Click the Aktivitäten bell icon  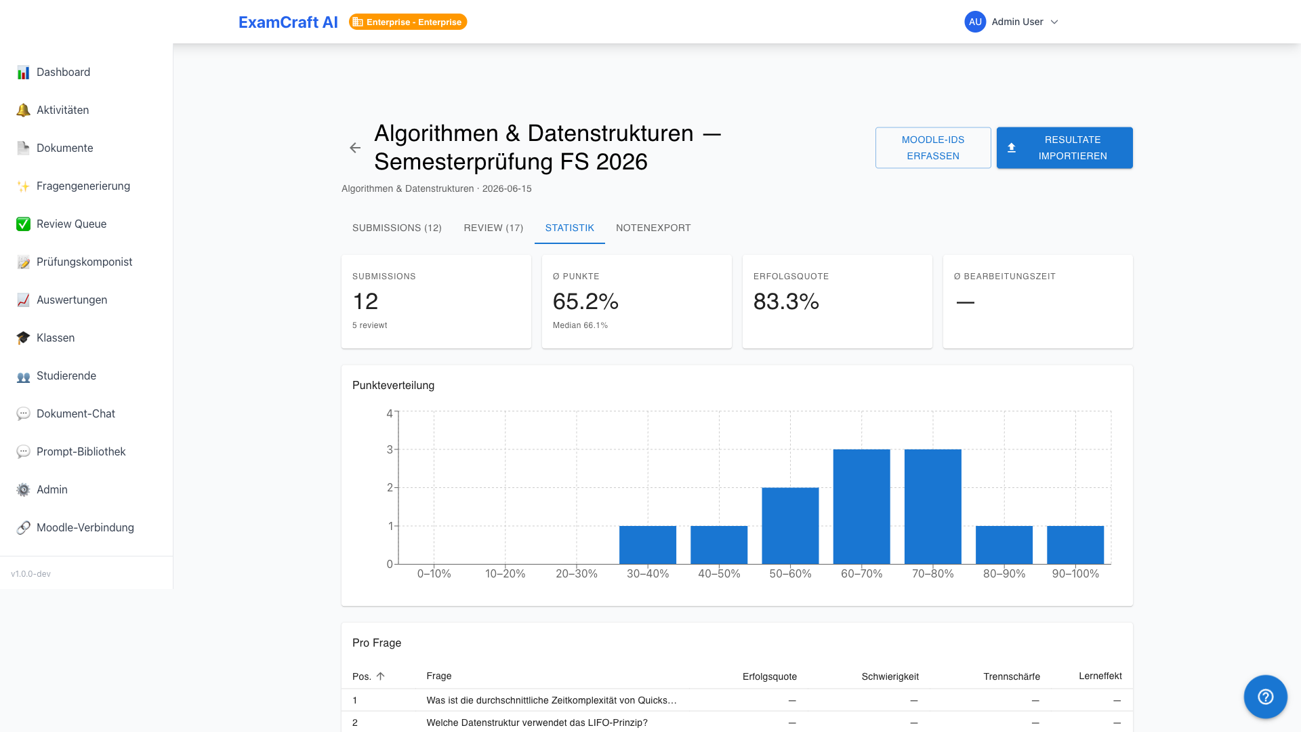23,110
